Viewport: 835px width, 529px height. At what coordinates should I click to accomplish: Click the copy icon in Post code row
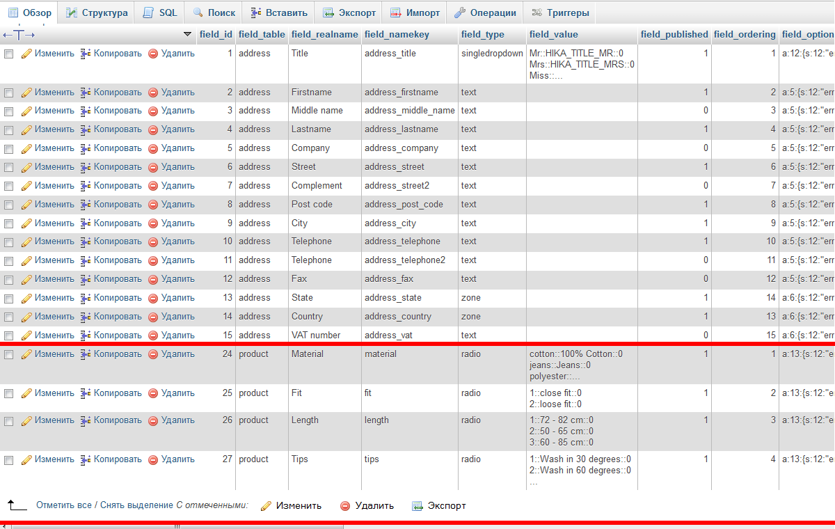[86, 205]
